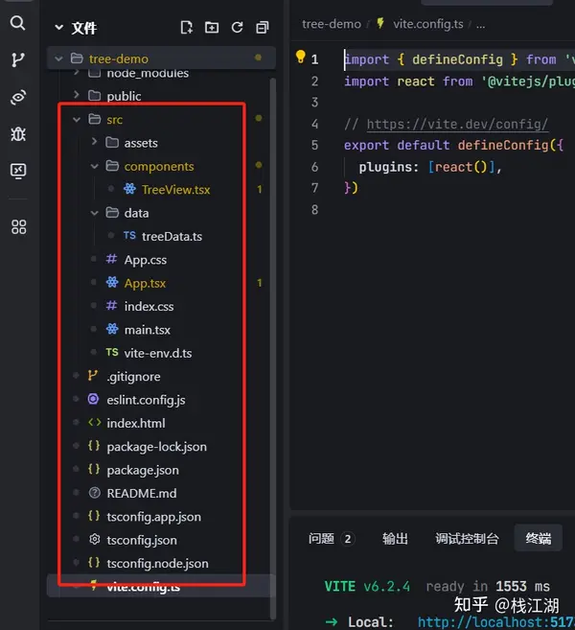Open the Debug bug icon
Viewport: 575px width, 630px height.
pos(18,134)
